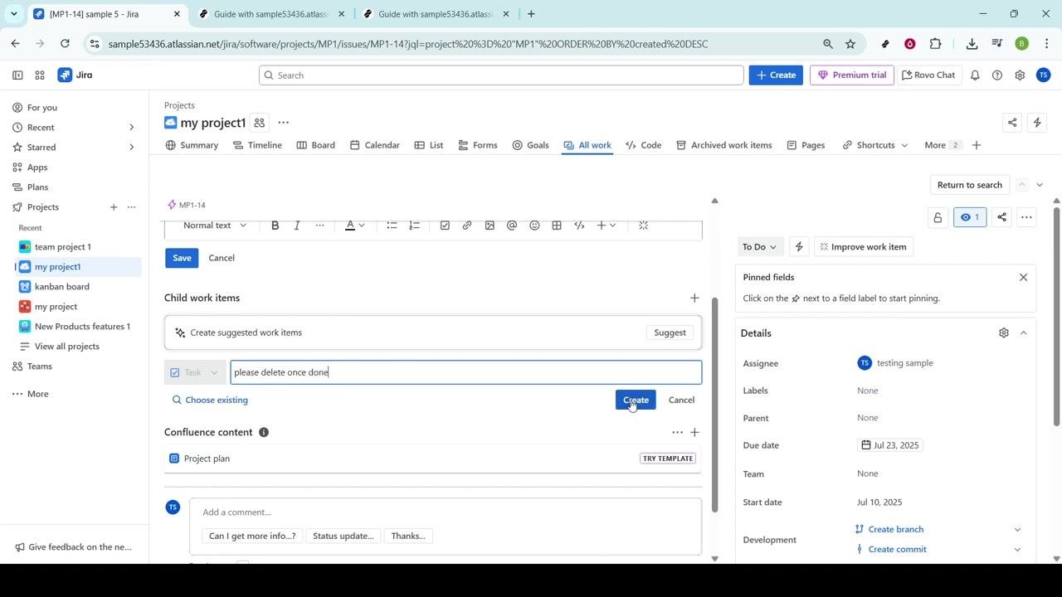Click the Jira search box
Screen dimensions: 1062x597
point(501,75)
